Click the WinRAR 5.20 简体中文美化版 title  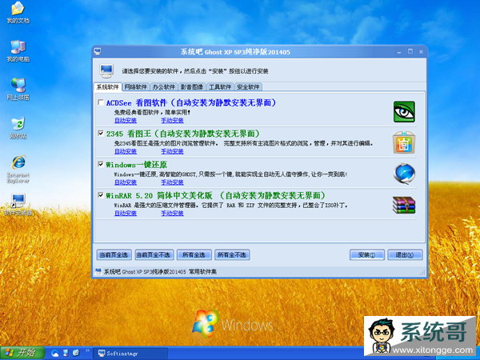point(215,195)
